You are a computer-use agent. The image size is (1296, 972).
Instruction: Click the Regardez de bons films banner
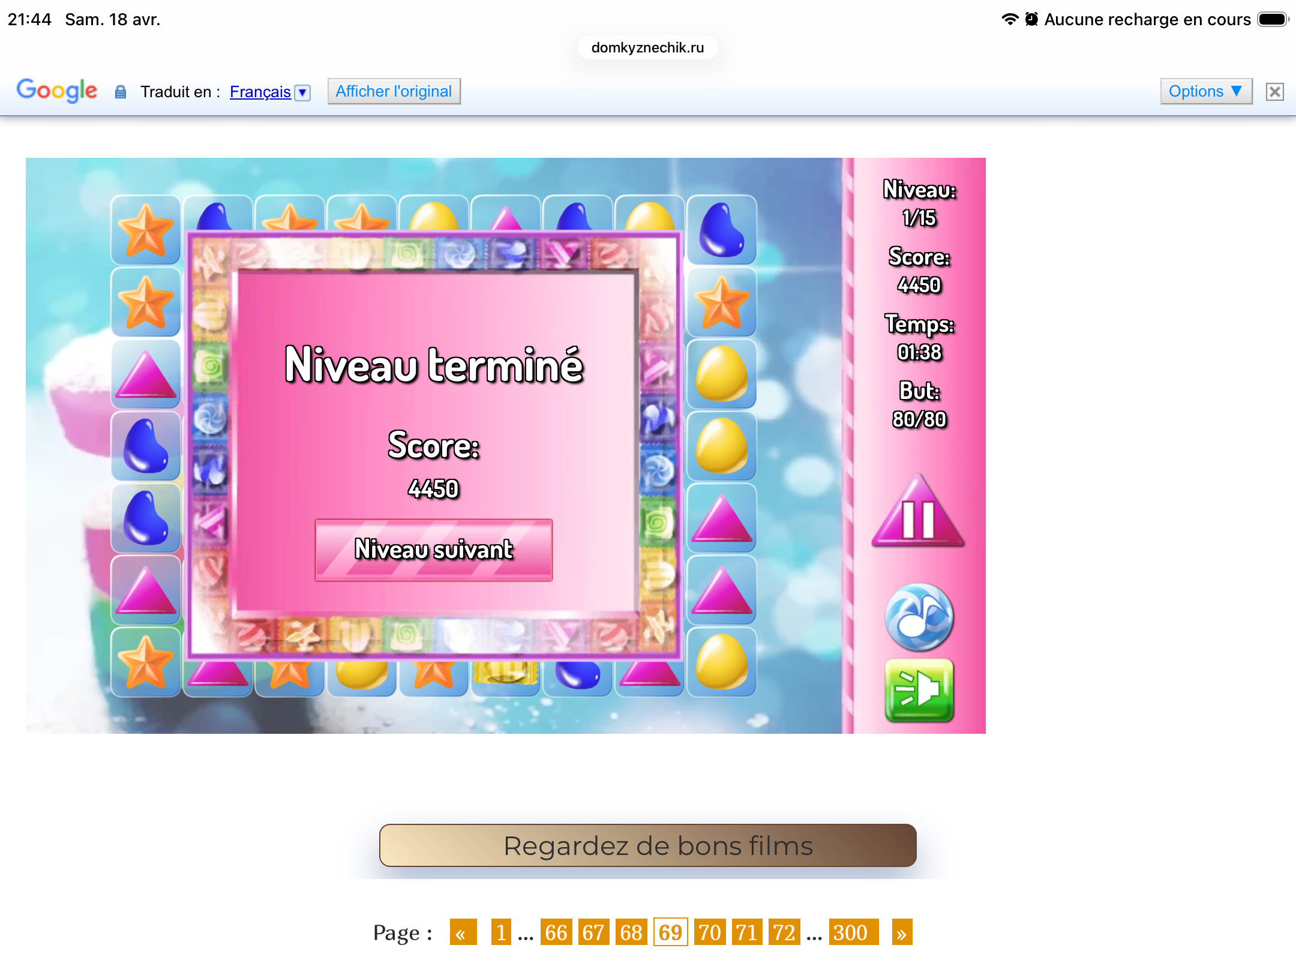click(x=647, y=845)
